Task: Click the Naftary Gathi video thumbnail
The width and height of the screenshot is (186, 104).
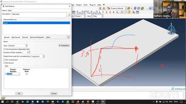Action: tap(170, 9)
